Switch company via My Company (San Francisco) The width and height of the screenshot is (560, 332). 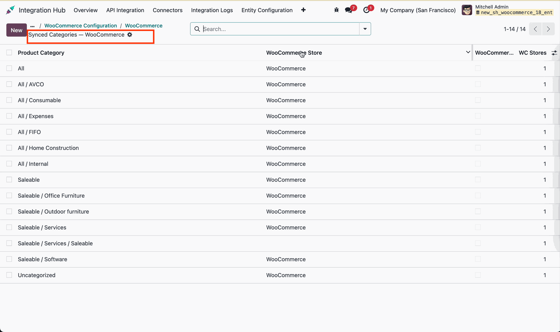(418, 10)
